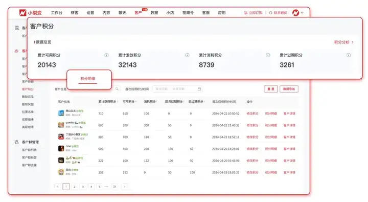The height and width of the screenshot is (202, 368).
Task: Open the 客户群去重 sidebar item
Action: coord(29,165)
